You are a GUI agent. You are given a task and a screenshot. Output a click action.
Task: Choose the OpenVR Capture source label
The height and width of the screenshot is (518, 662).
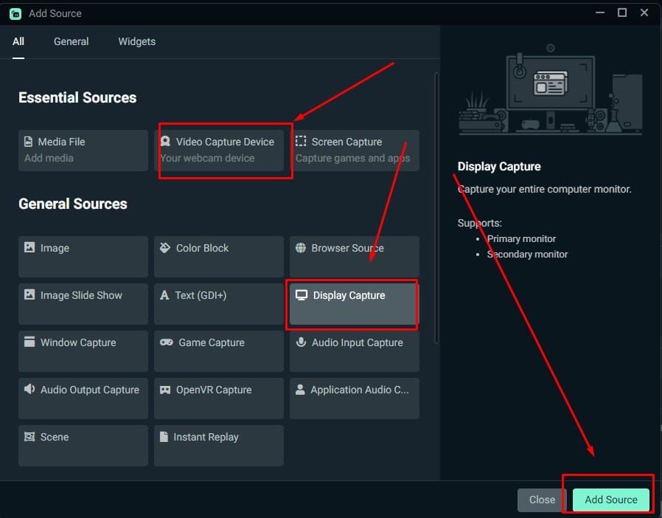pos(214,390)
